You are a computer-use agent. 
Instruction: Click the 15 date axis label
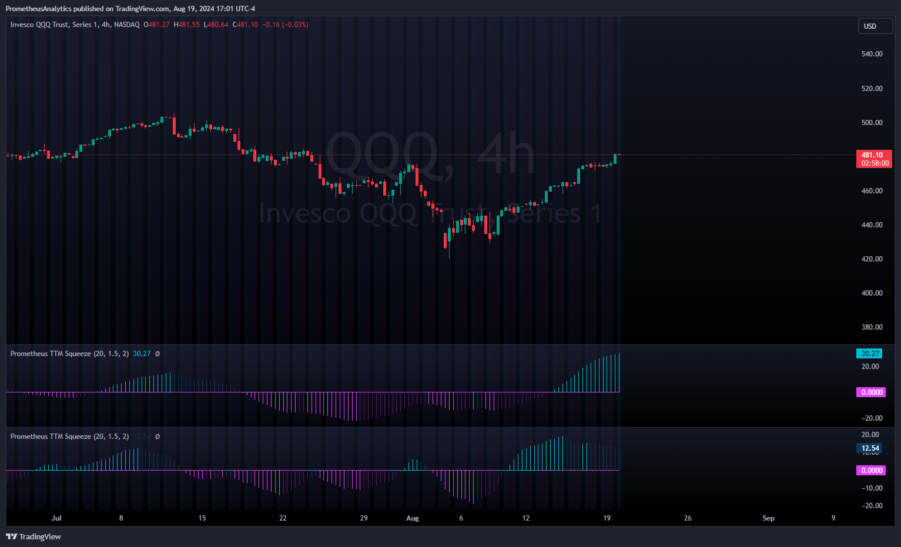(x=202, y=518)
